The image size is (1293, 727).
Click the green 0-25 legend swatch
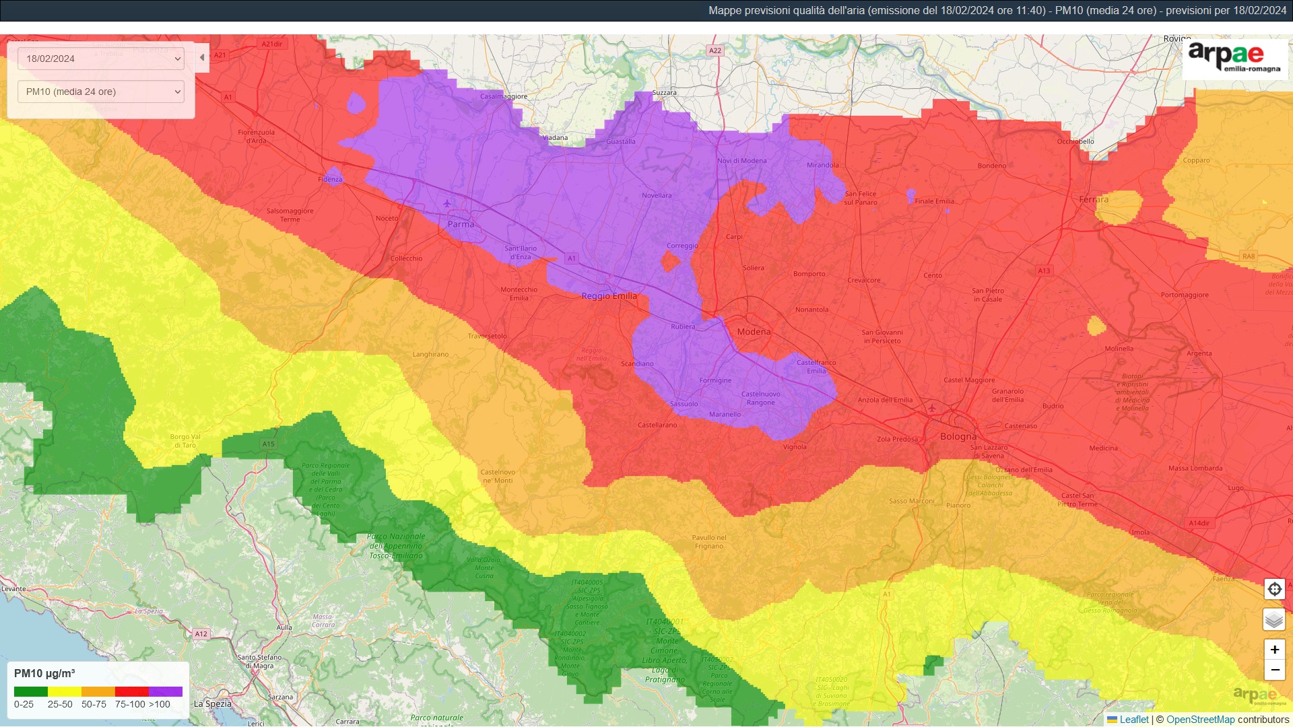point(31,691)
